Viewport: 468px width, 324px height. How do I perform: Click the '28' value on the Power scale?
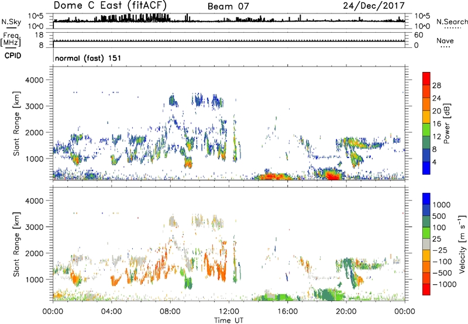pyautogui.click(x=436, y=85)
